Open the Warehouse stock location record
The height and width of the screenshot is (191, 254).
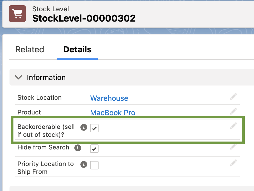click(x=109, y=98)
